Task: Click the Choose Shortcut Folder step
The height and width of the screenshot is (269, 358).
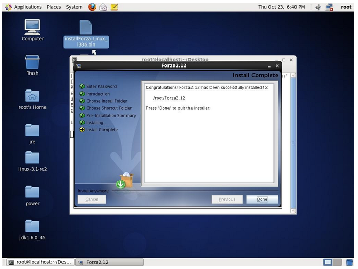Action: coord(109,108)
